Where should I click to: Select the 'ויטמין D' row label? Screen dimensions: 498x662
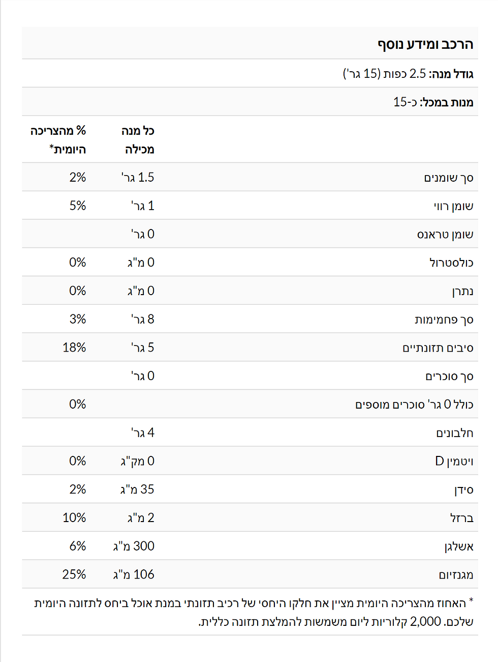tap(454, 461)
